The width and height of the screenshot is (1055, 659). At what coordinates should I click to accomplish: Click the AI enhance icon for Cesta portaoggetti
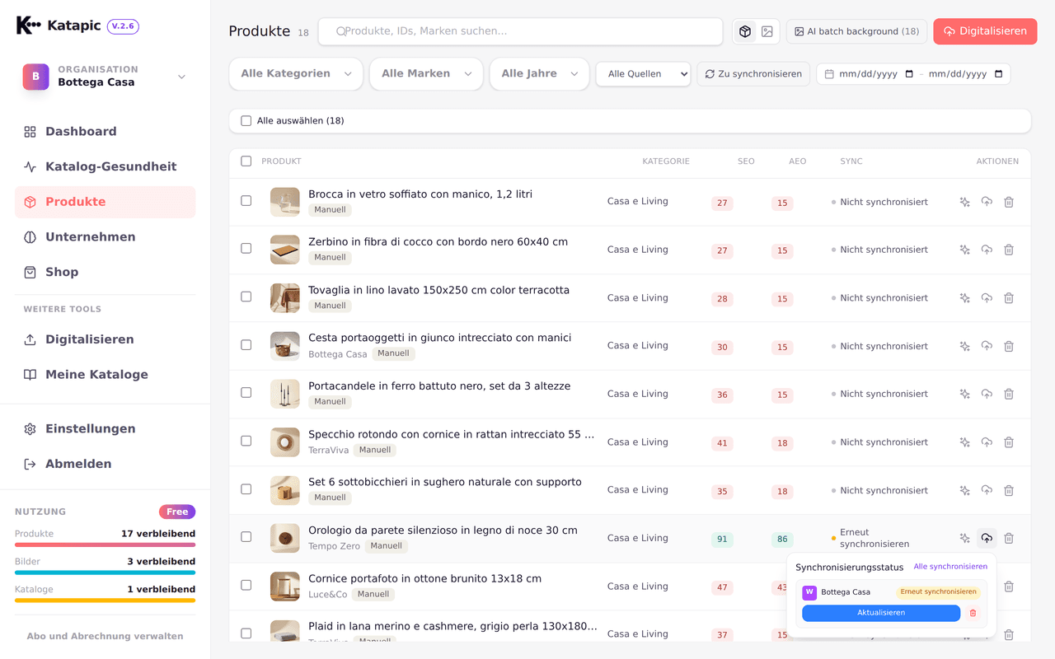(964, 346)
